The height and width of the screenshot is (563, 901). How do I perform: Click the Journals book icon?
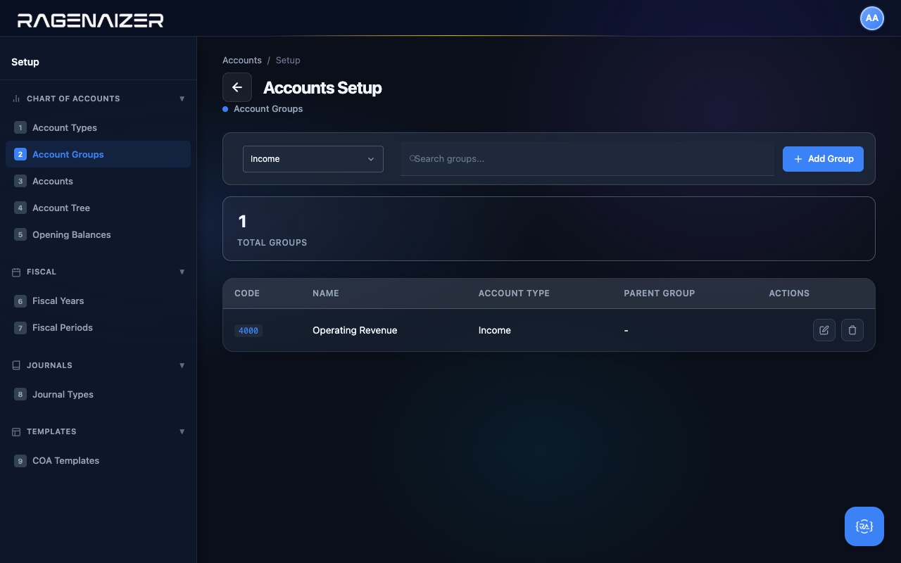pos(16,365)
